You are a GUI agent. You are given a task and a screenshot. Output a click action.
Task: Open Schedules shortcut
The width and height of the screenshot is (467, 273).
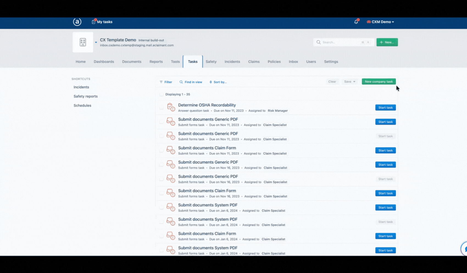coord(82,105)
